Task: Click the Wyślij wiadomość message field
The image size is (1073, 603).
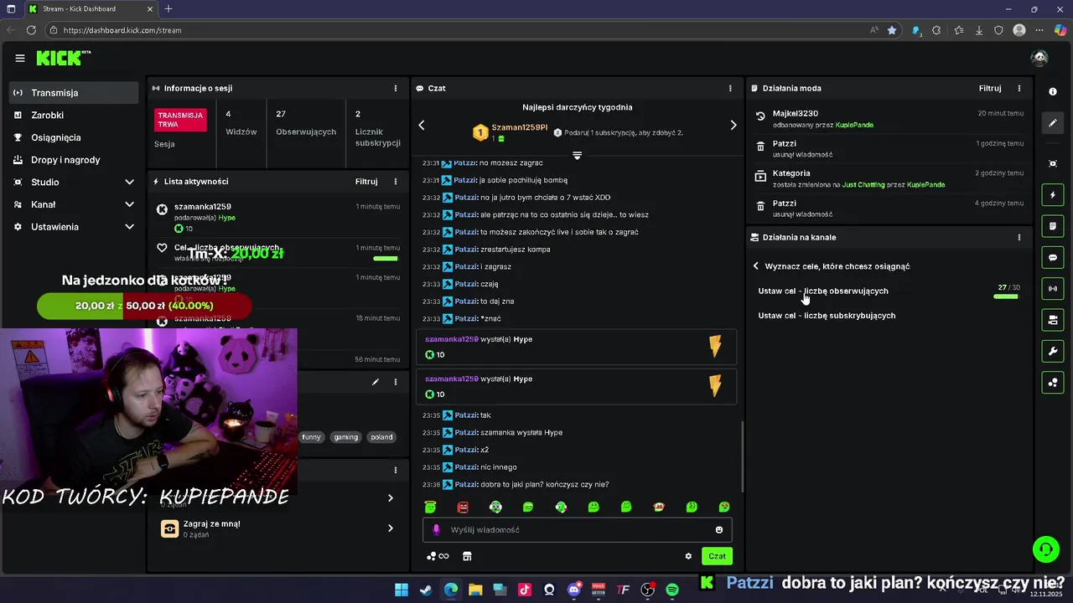Action: point(578,529)
